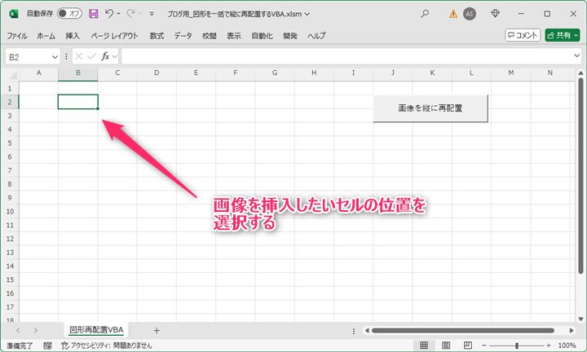Select Normal view icon in status bar
Screen dimensions: 587x352
pyautogui.click(x=424, y=345)
